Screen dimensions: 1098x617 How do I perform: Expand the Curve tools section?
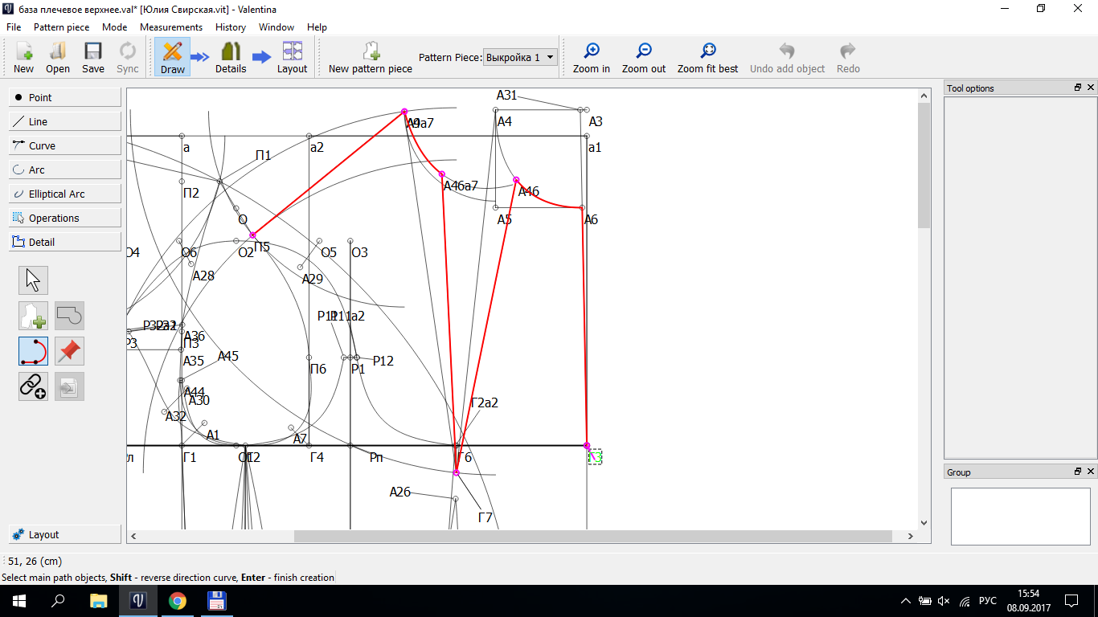pyautogui.click(x=65, y=145)
